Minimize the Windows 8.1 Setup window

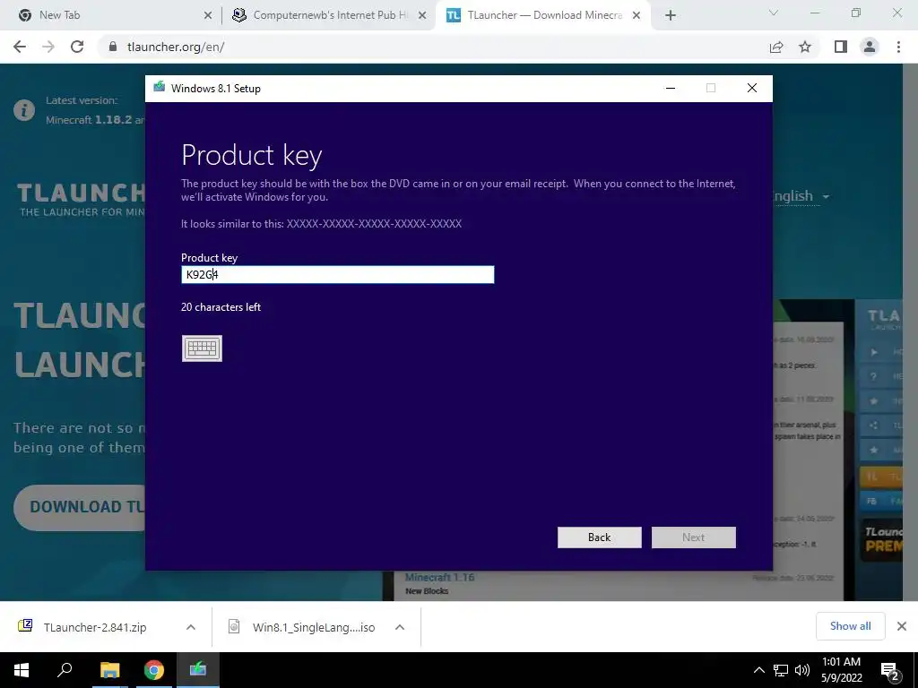[x=671, y=89]
